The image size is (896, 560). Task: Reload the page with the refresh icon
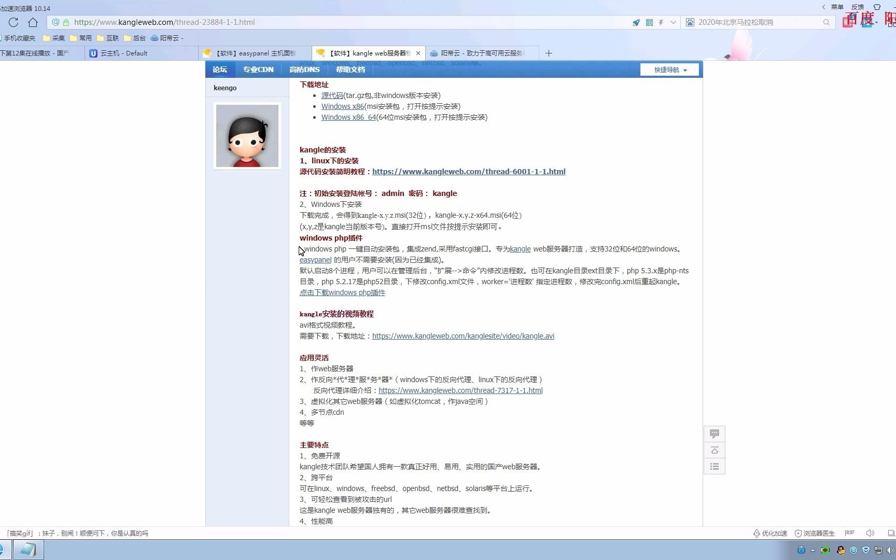coord(13,22)
